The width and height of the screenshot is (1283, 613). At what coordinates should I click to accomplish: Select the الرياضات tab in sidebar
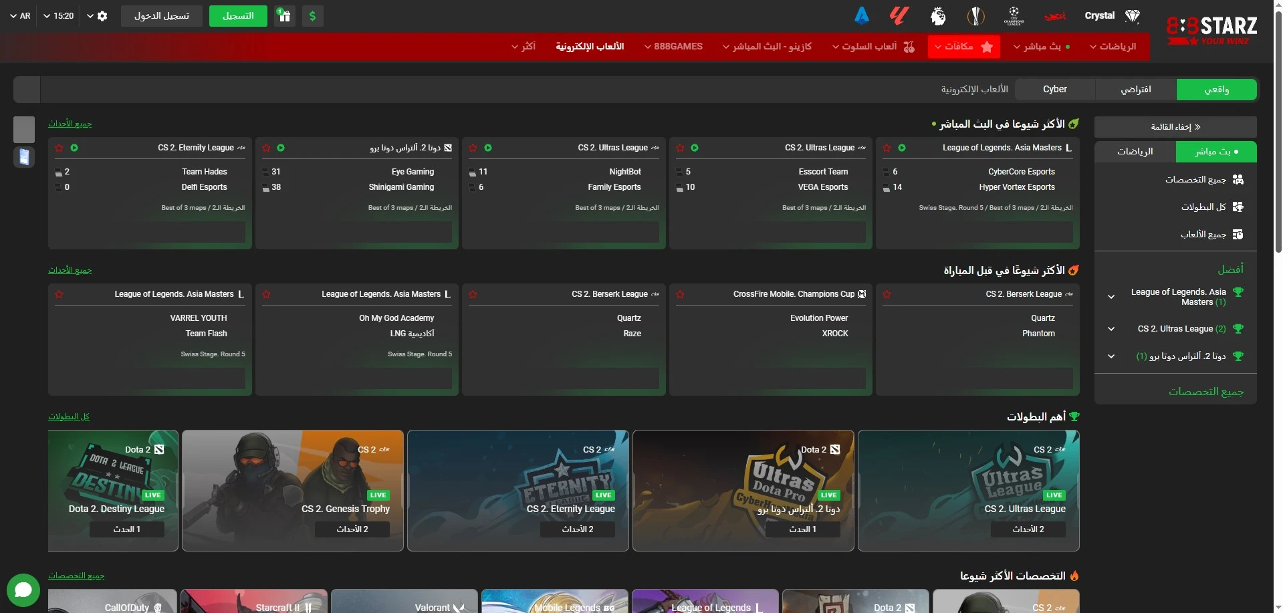click(1135, 152)
